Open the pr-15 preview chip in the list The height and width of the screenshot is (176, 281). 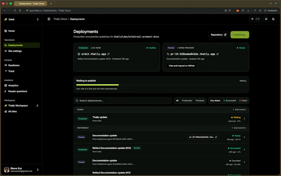point(203,137)
